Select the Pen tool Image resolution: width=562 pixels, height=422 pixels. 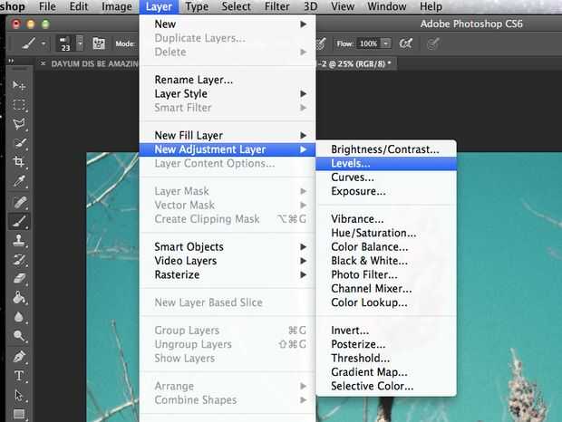19,356
